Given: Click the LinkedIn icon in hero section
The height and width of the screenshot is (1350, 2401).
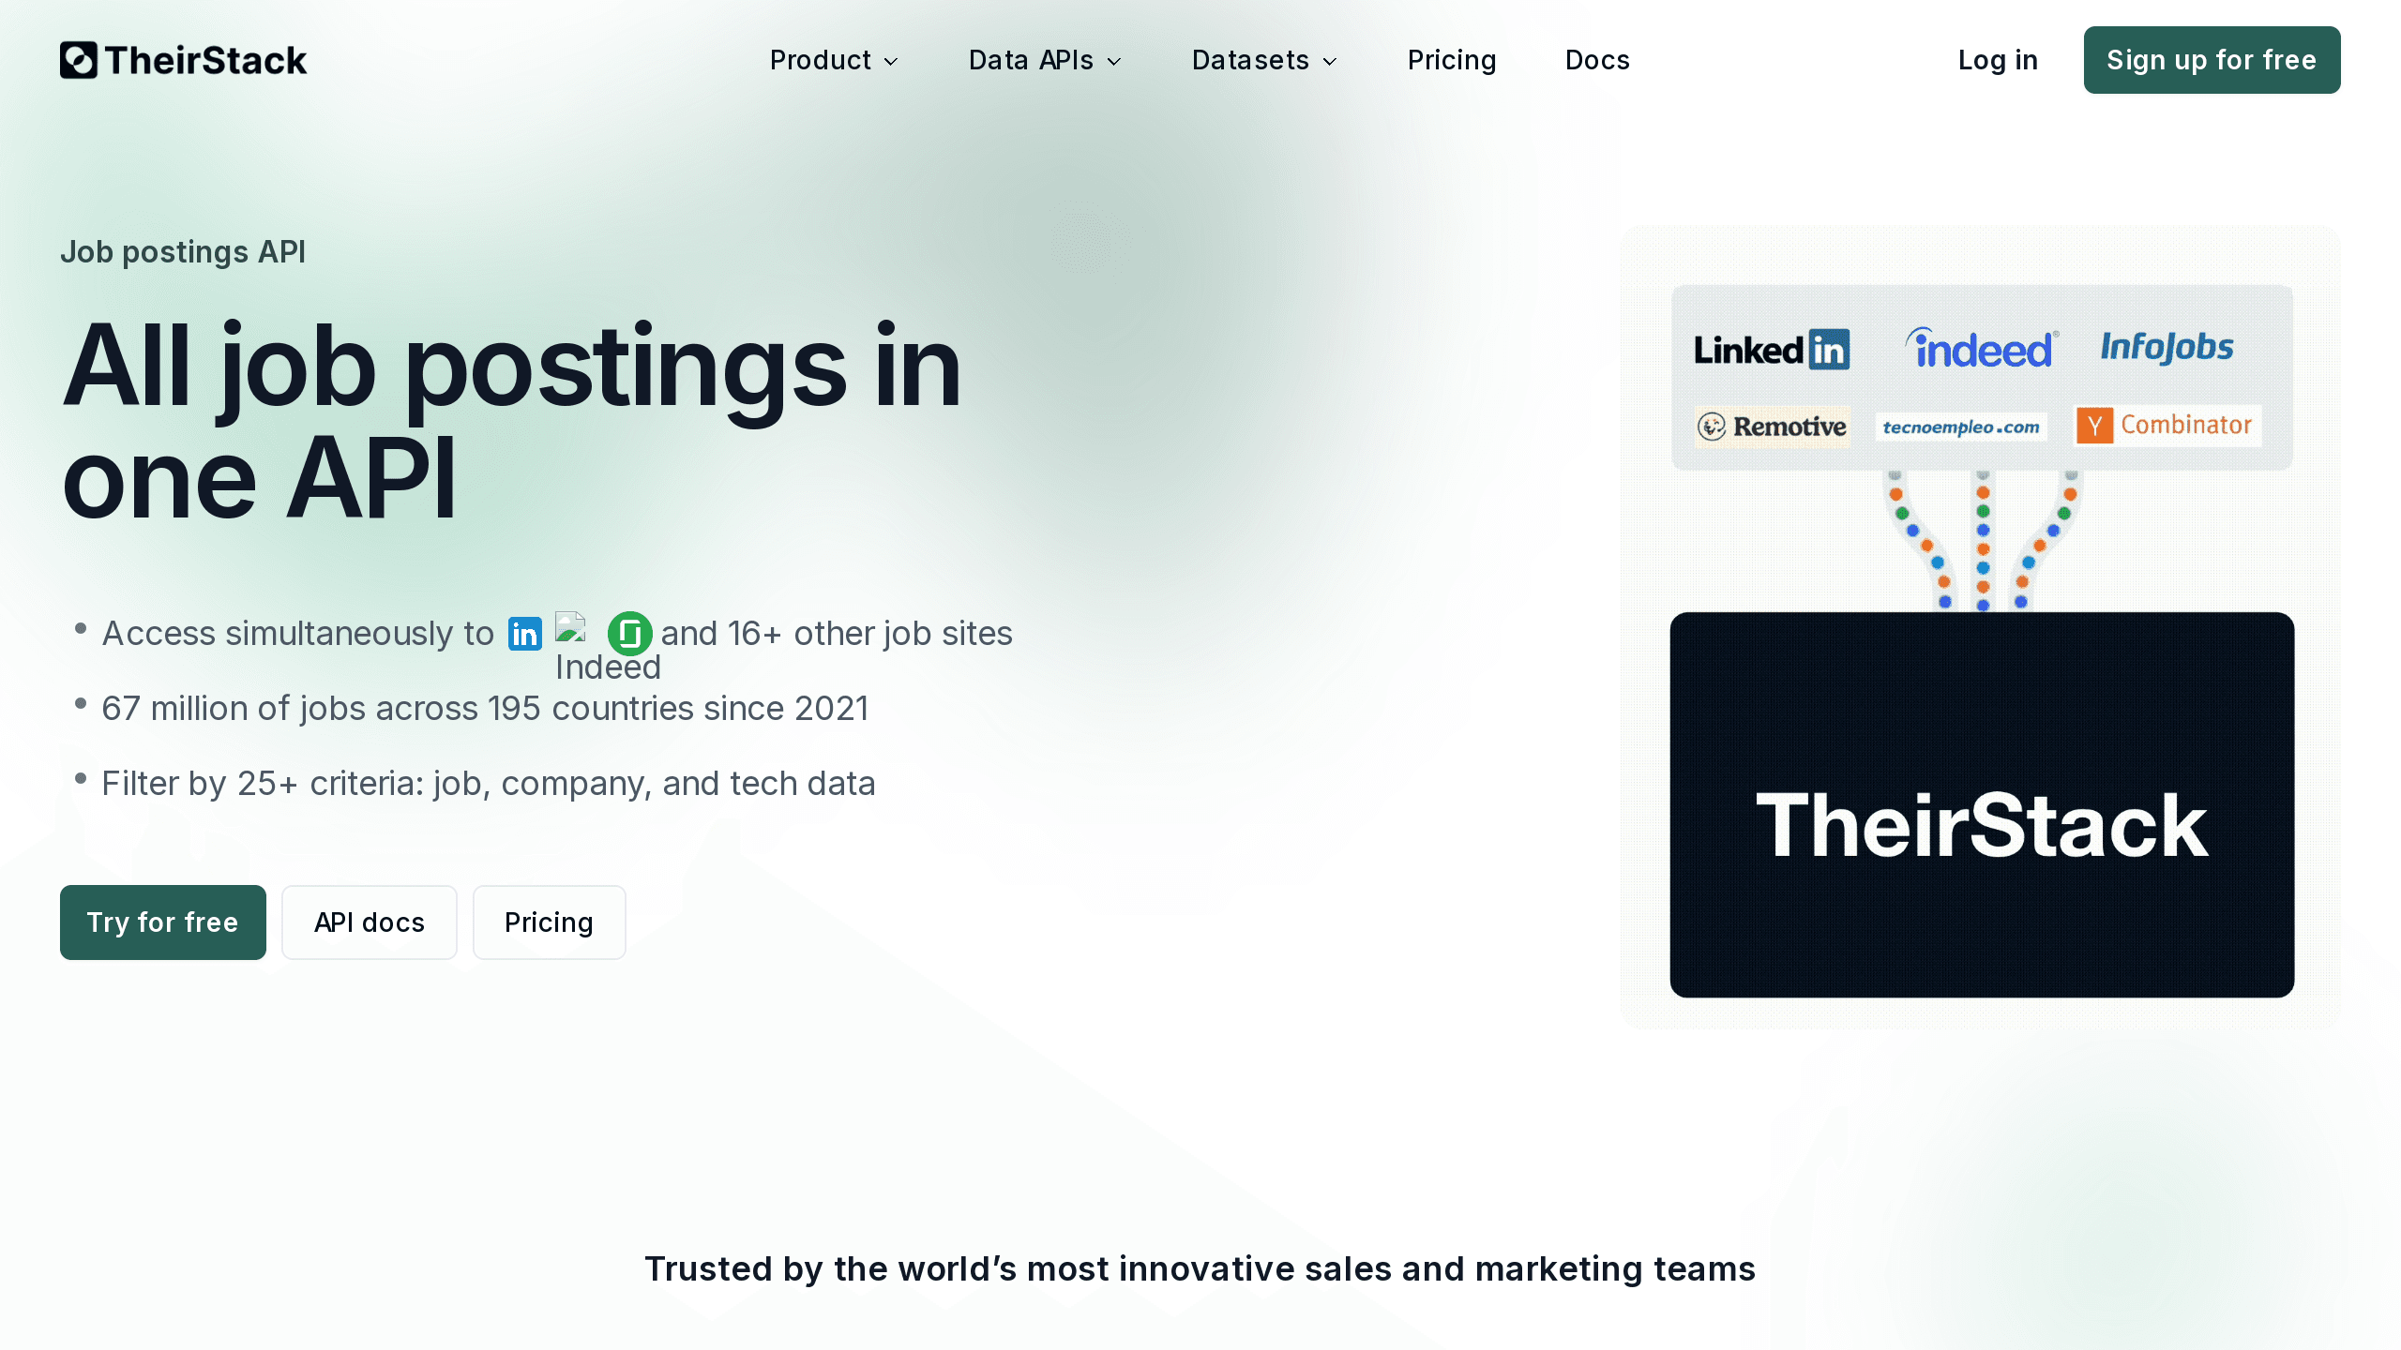Looking at the screenshot, I should [x=524, y=633].
